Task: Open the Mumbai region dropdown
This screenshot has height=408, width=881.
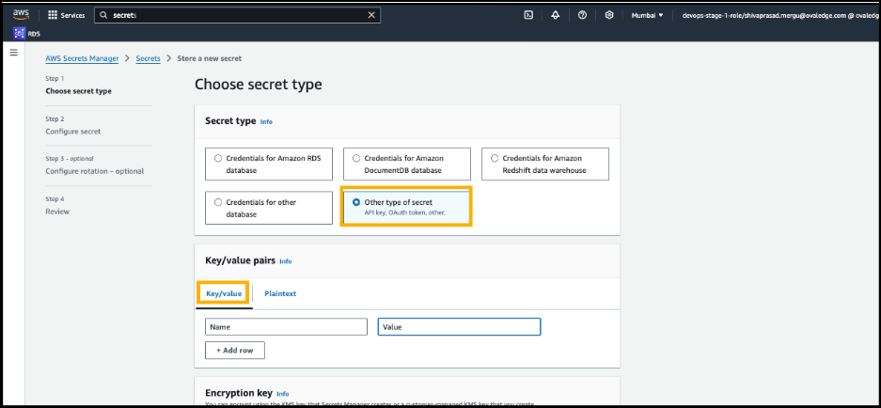Action: coord(647,16)
